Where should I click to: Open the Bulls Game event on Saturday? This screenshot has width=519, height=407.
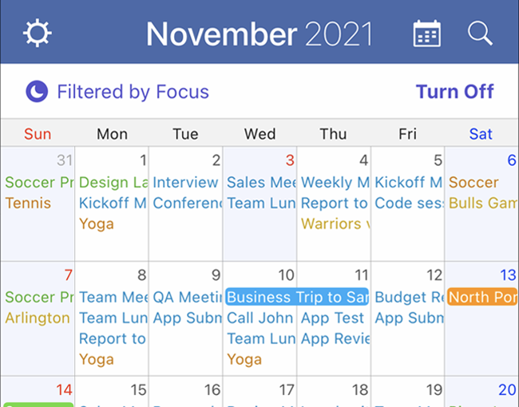click(482, 203)
